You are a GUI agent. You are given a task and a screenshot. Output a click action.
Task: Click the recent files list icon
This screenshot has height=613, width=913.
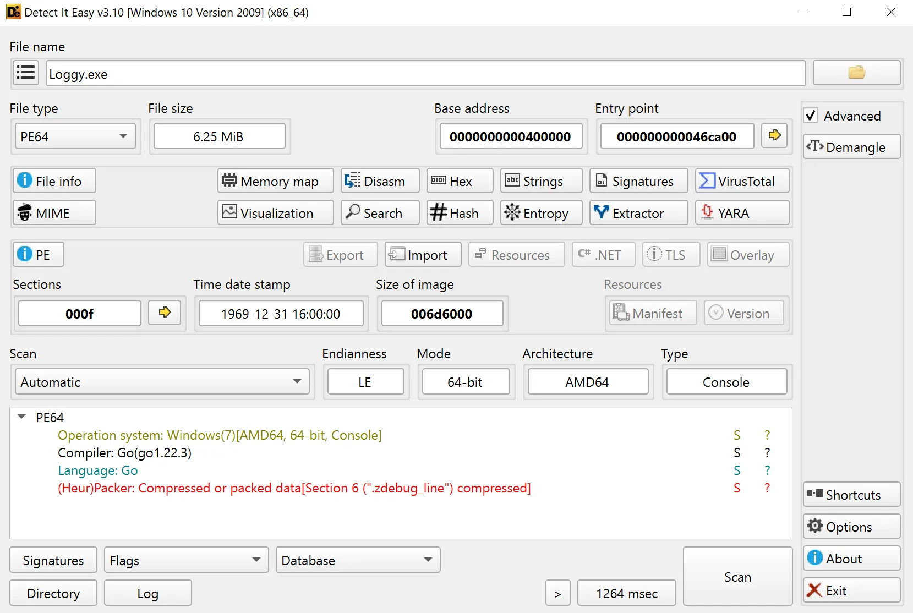[26, 73]
